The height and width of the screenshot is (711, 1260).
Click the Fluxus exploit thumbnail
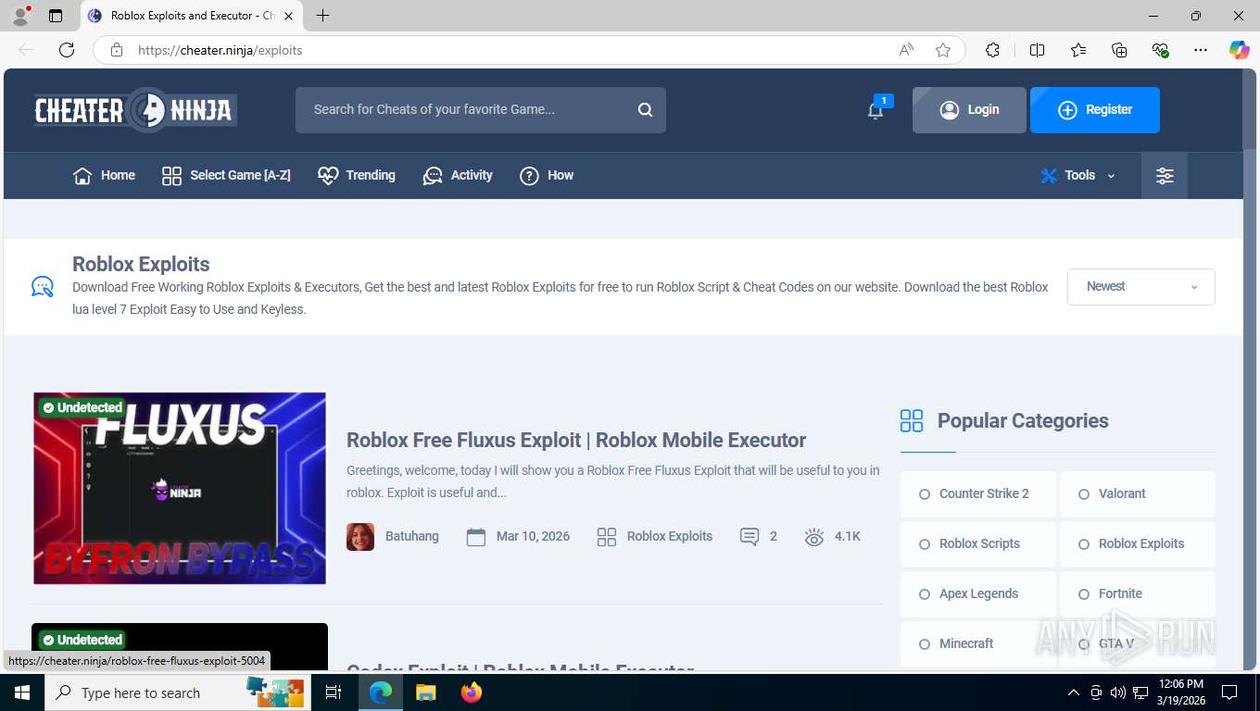coord(180,488)
